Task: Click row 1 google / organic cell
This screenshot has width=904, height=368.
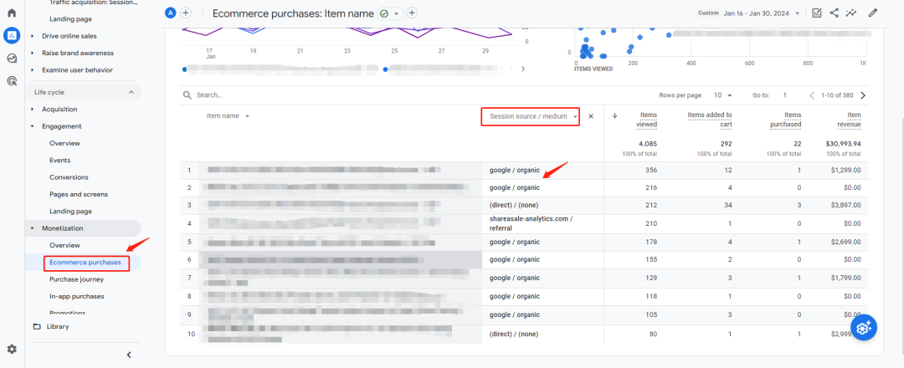Action: tap(515, 170)
